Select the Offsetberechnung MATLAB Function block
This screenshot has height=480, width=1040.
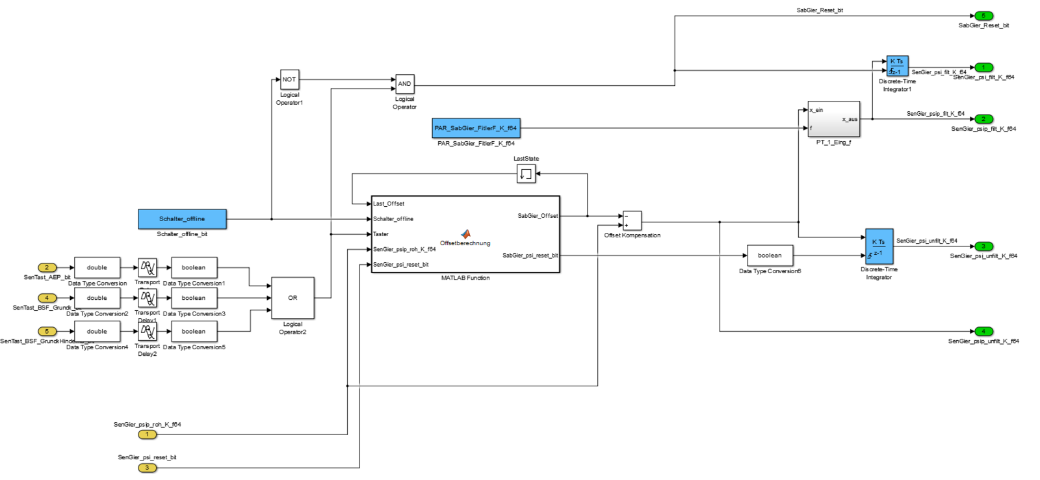coord(465,234)
